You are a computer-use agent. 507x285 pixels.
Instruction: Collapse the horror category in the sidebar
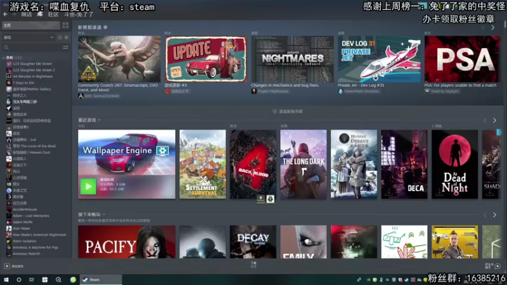4,58
